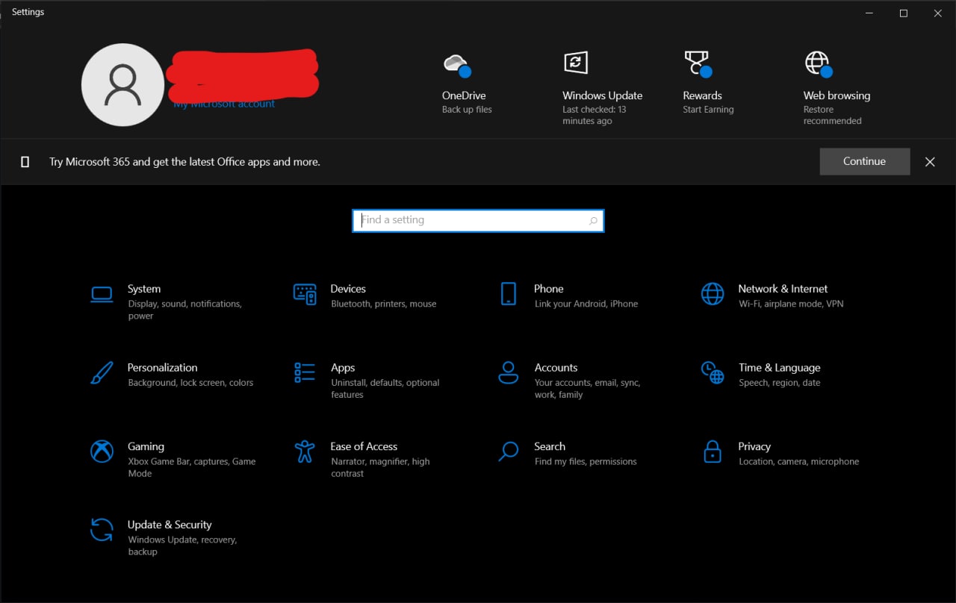The image size is (956, 603).
Task: Click the Gaming Xbox icon
Action: 102,451
